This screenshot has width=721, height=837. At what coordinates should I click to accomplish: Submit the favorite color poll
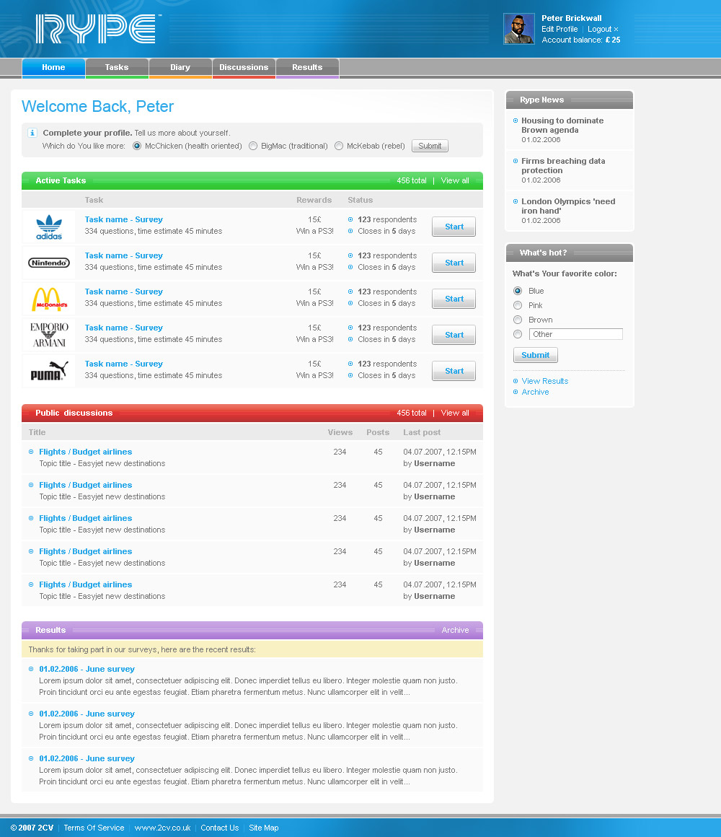pos(536,355)
